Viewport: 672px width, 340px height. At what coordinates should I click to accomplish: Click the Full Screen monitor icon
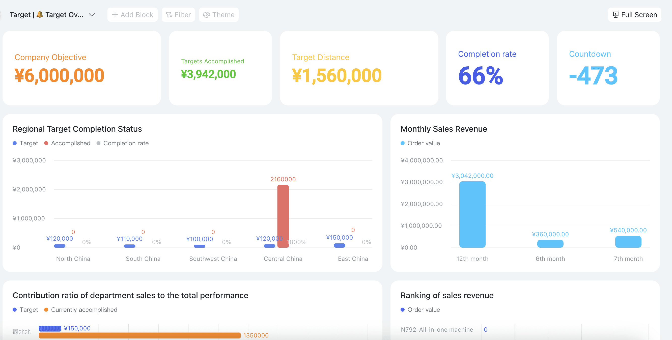tap(615, 15)
